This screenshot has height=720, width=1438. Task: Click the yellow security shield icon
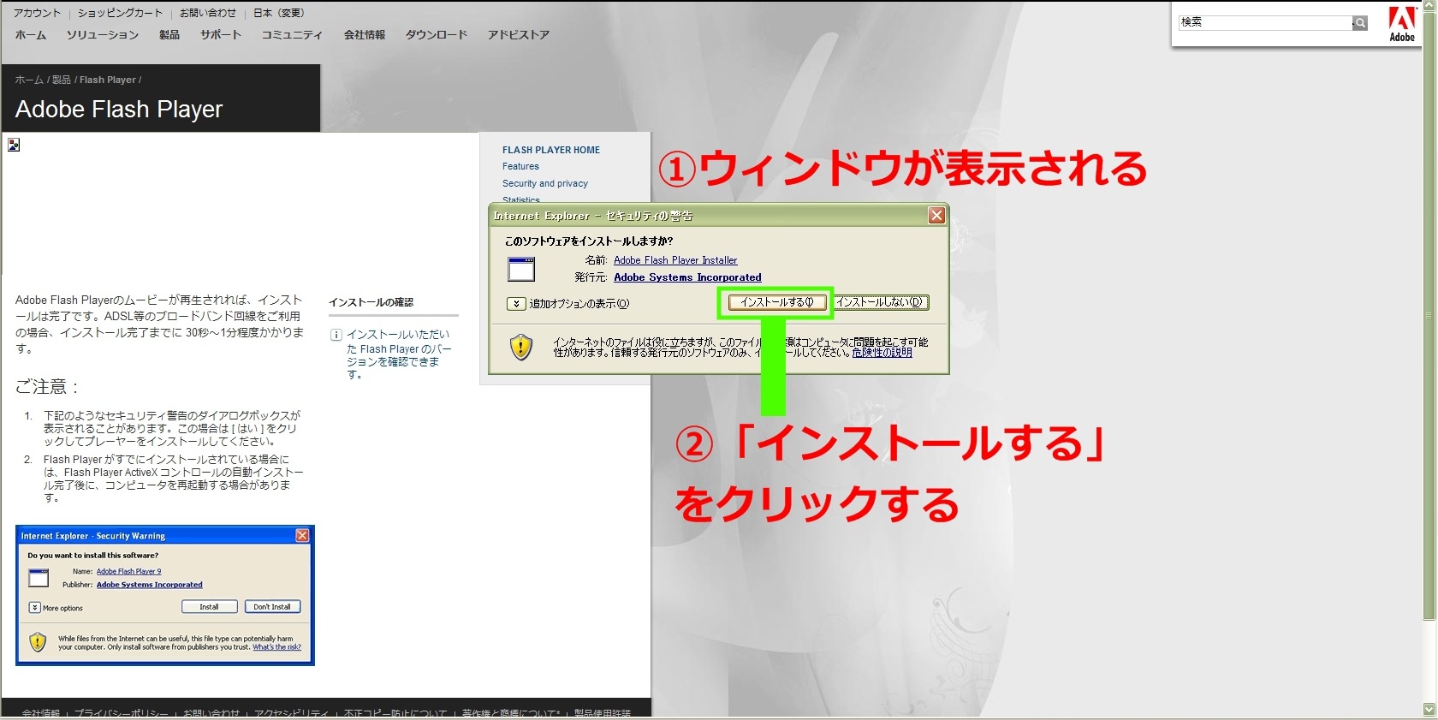point(521,347)
